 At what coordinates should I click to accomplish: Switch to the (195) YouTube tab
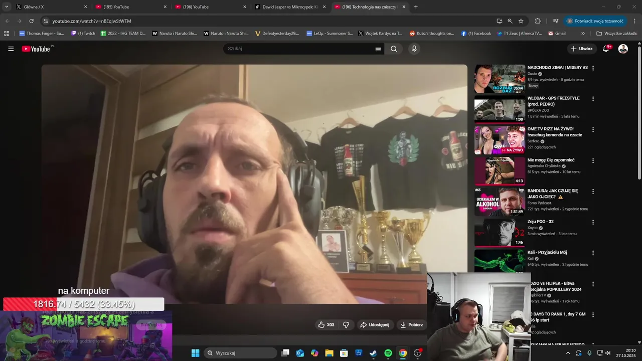[x=131, y=7]
